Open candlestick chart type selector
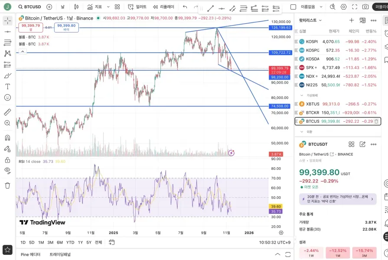Image resolution: width=388 pixels, height=260 pixels. pyautogui.click(x=76, y=7)
